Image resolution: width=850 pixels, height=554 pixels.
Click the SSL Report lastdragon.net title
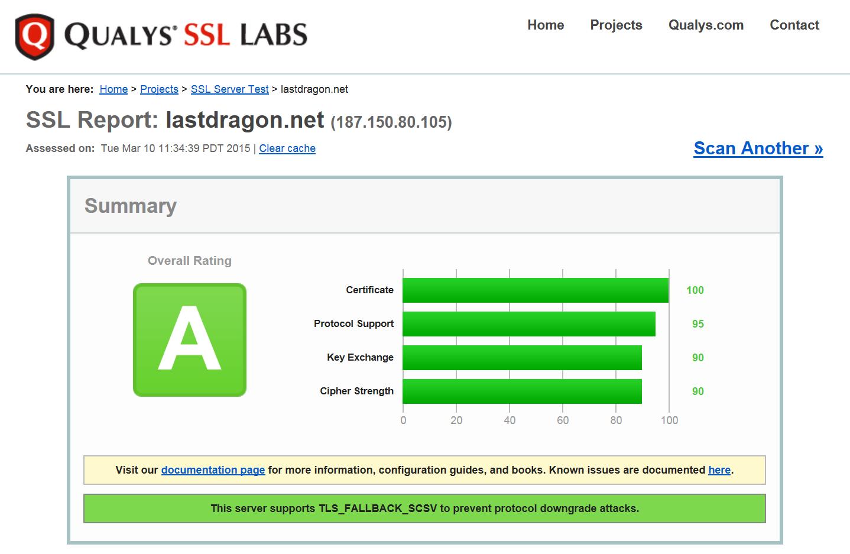[x=238, y=120]
